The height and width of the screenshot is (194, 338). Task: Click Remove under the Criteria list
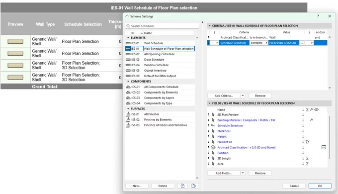coord(260,96)
